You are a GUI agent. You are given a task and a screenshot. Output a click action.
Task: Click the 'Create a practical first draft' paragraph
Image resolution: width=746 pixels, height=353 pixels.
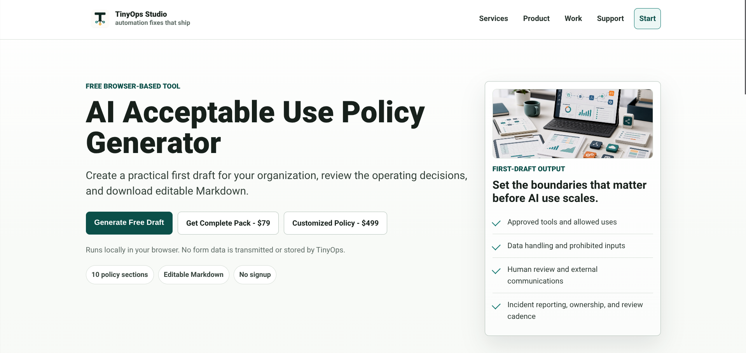coord(276,183)
